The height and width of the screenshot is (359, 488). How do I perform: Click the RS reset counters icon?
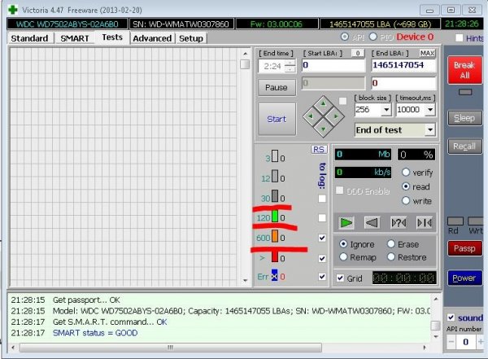pos(319,149)
